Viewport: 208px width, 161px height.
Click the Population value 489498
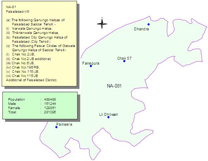tap(50, 100)
